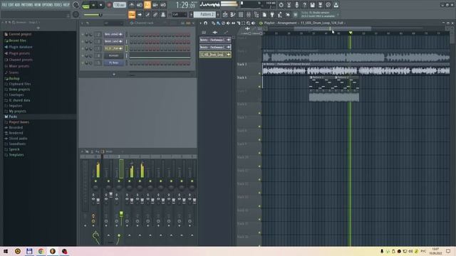Screen dimensions: 456x256
Task: Open the undo history circular arrow icon
Action: [x=281, y=5]
